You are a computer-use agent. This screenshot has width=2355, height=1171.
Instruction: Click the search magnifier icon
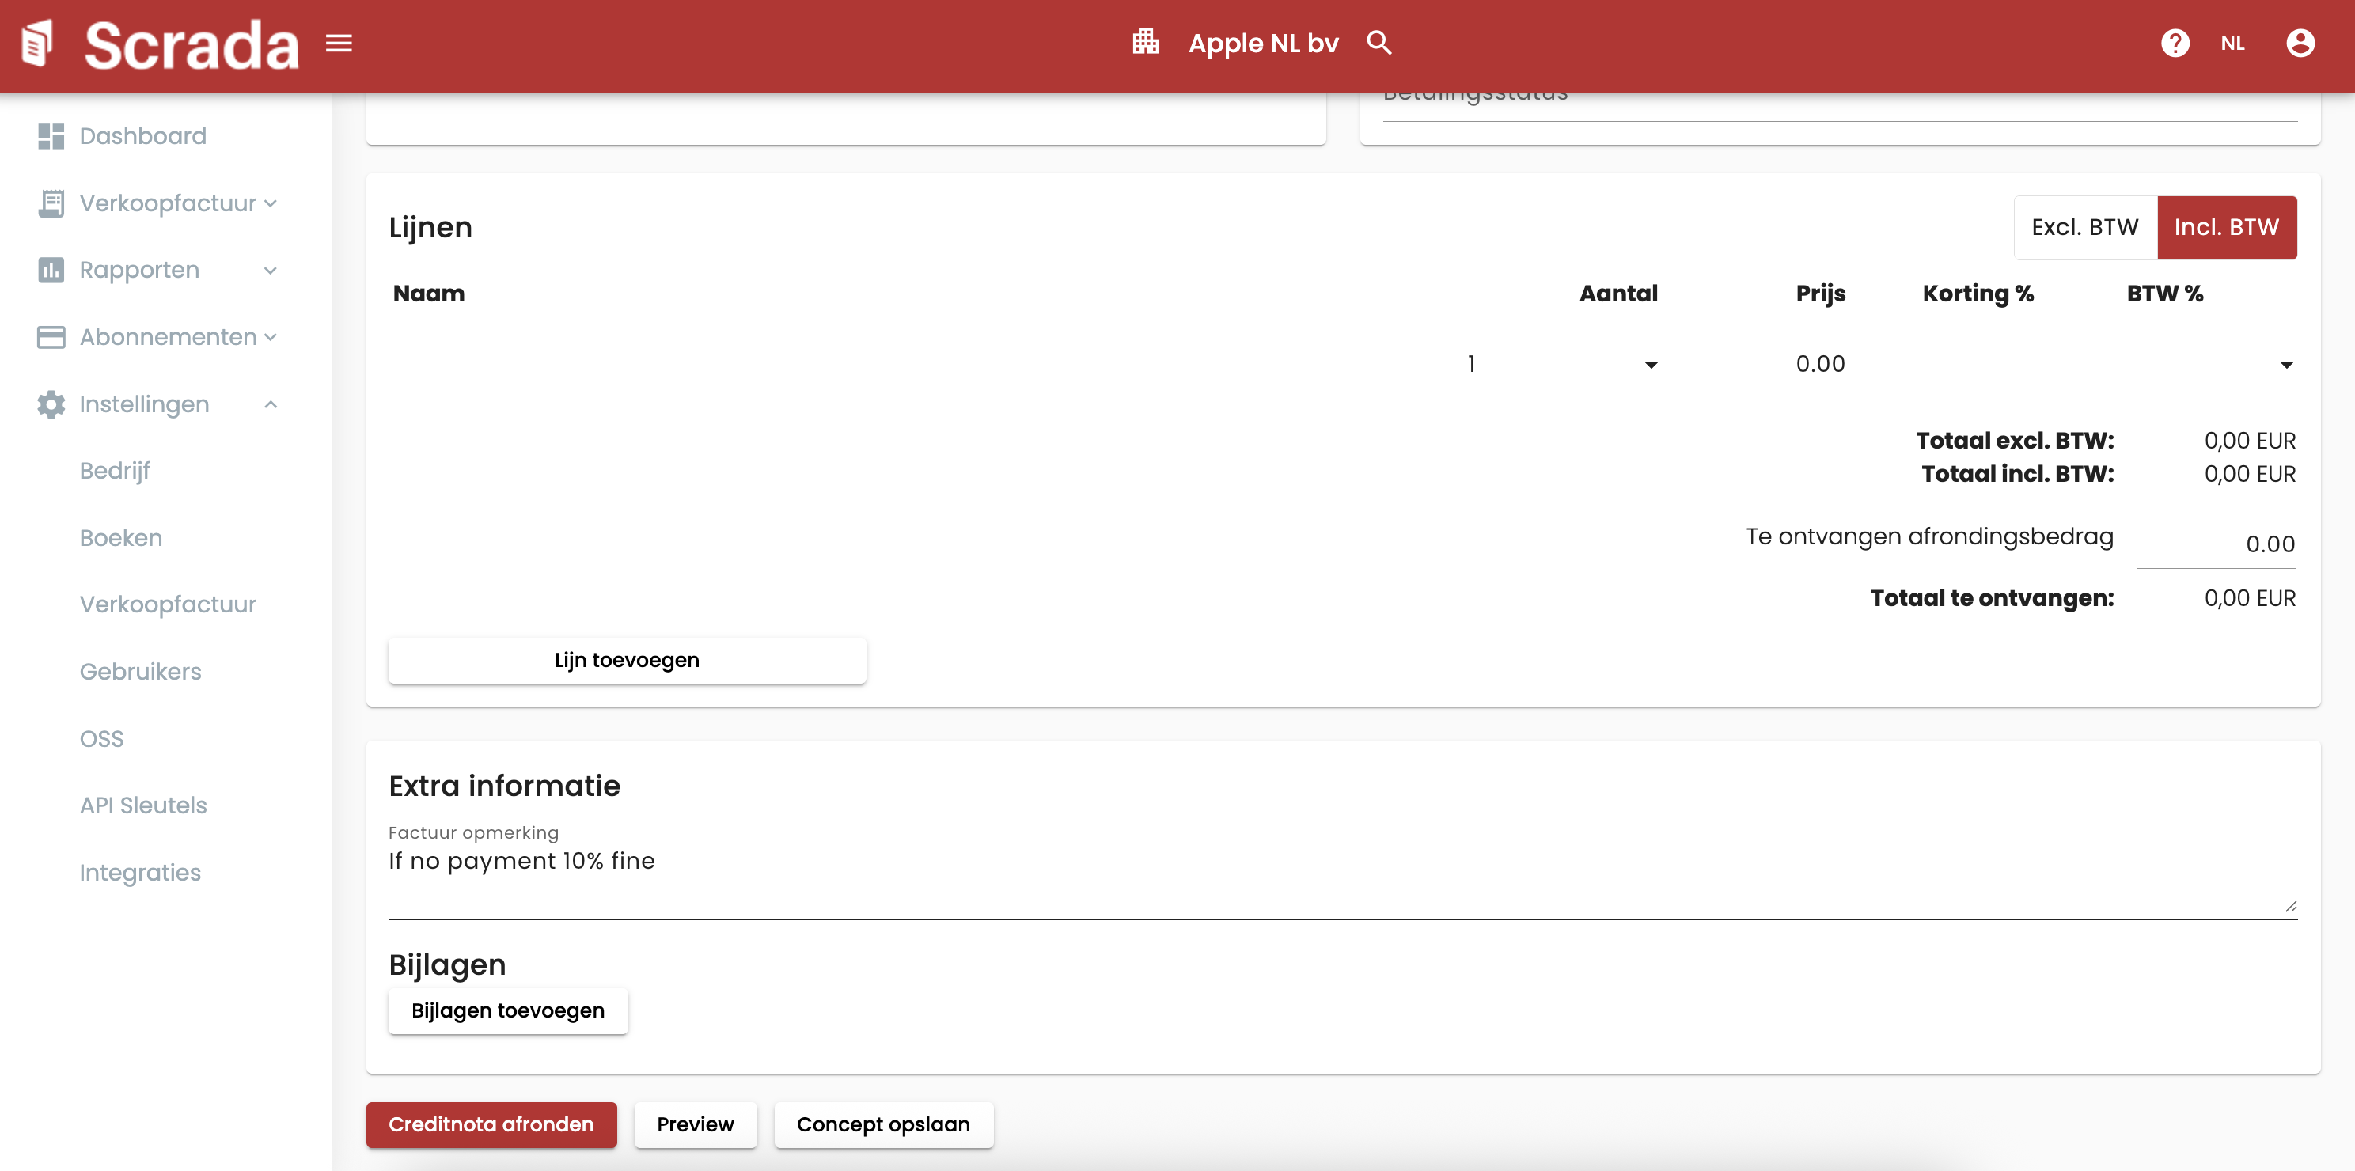pyautogui.click(x=1378, y=43)
